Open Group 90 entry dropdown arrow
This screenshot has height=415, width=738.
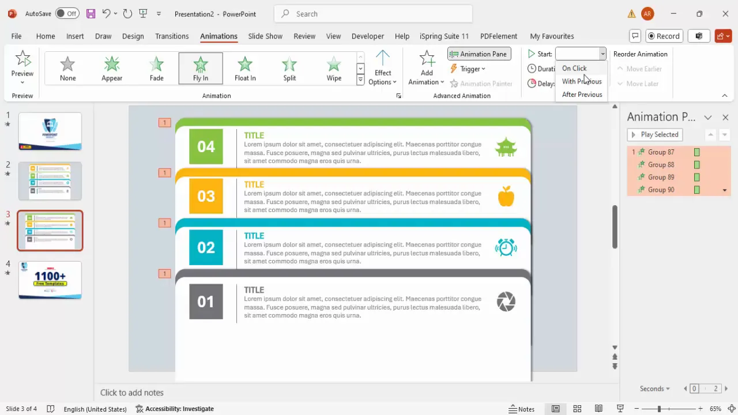click(725, 190)
